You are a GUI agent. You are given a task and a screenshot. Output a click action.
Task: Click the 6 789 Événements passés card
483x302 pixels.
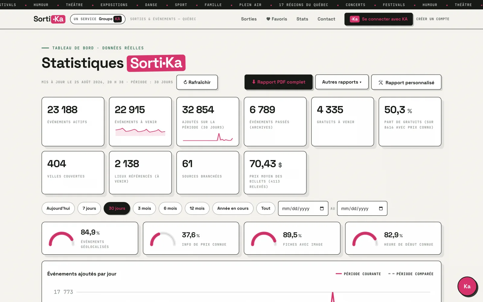tap(275, 122)
